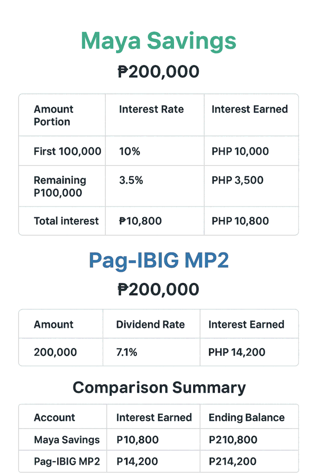Click the Amount Portion column header
Image resolution: width=317 pixels, height=476 pixels.
point(53,115)
